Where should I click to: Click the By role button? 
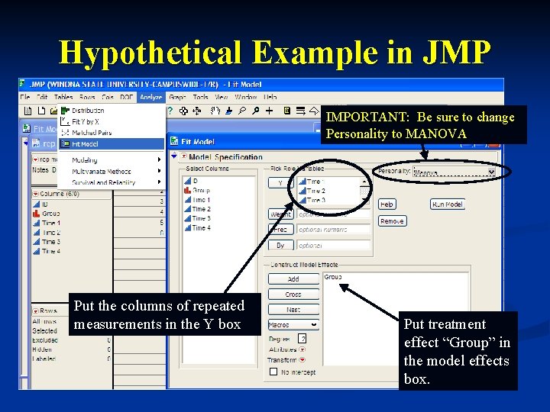click(x=280, y=245)
